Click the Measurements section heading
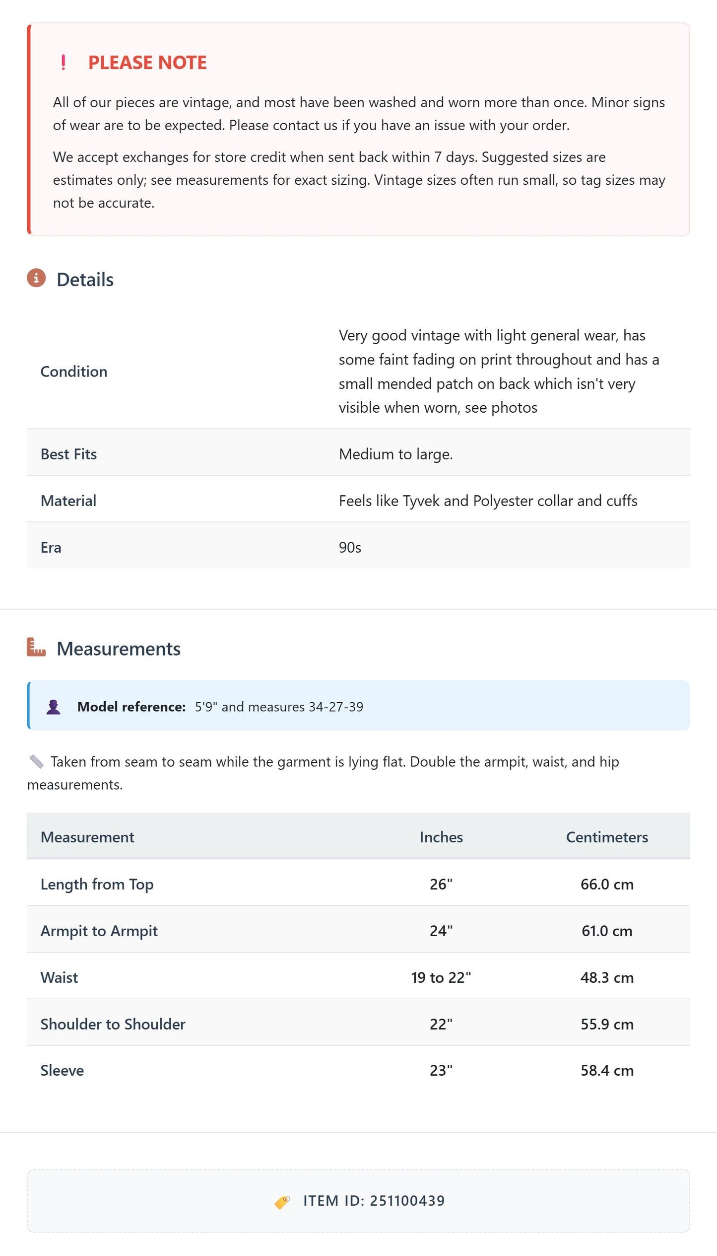This screenshot has height=1256, width=717. coord(119,649)
